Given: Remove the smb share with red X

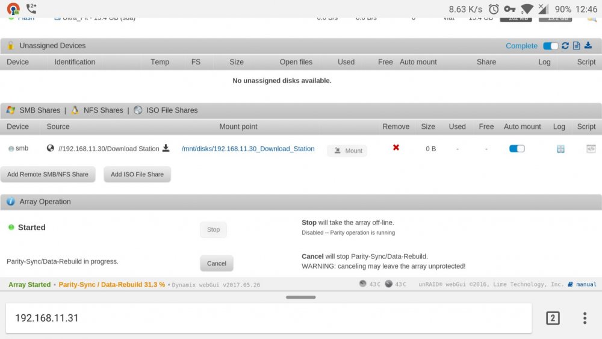Looking at the screenshot, I should pyautogui.click(x=396, y=148).
